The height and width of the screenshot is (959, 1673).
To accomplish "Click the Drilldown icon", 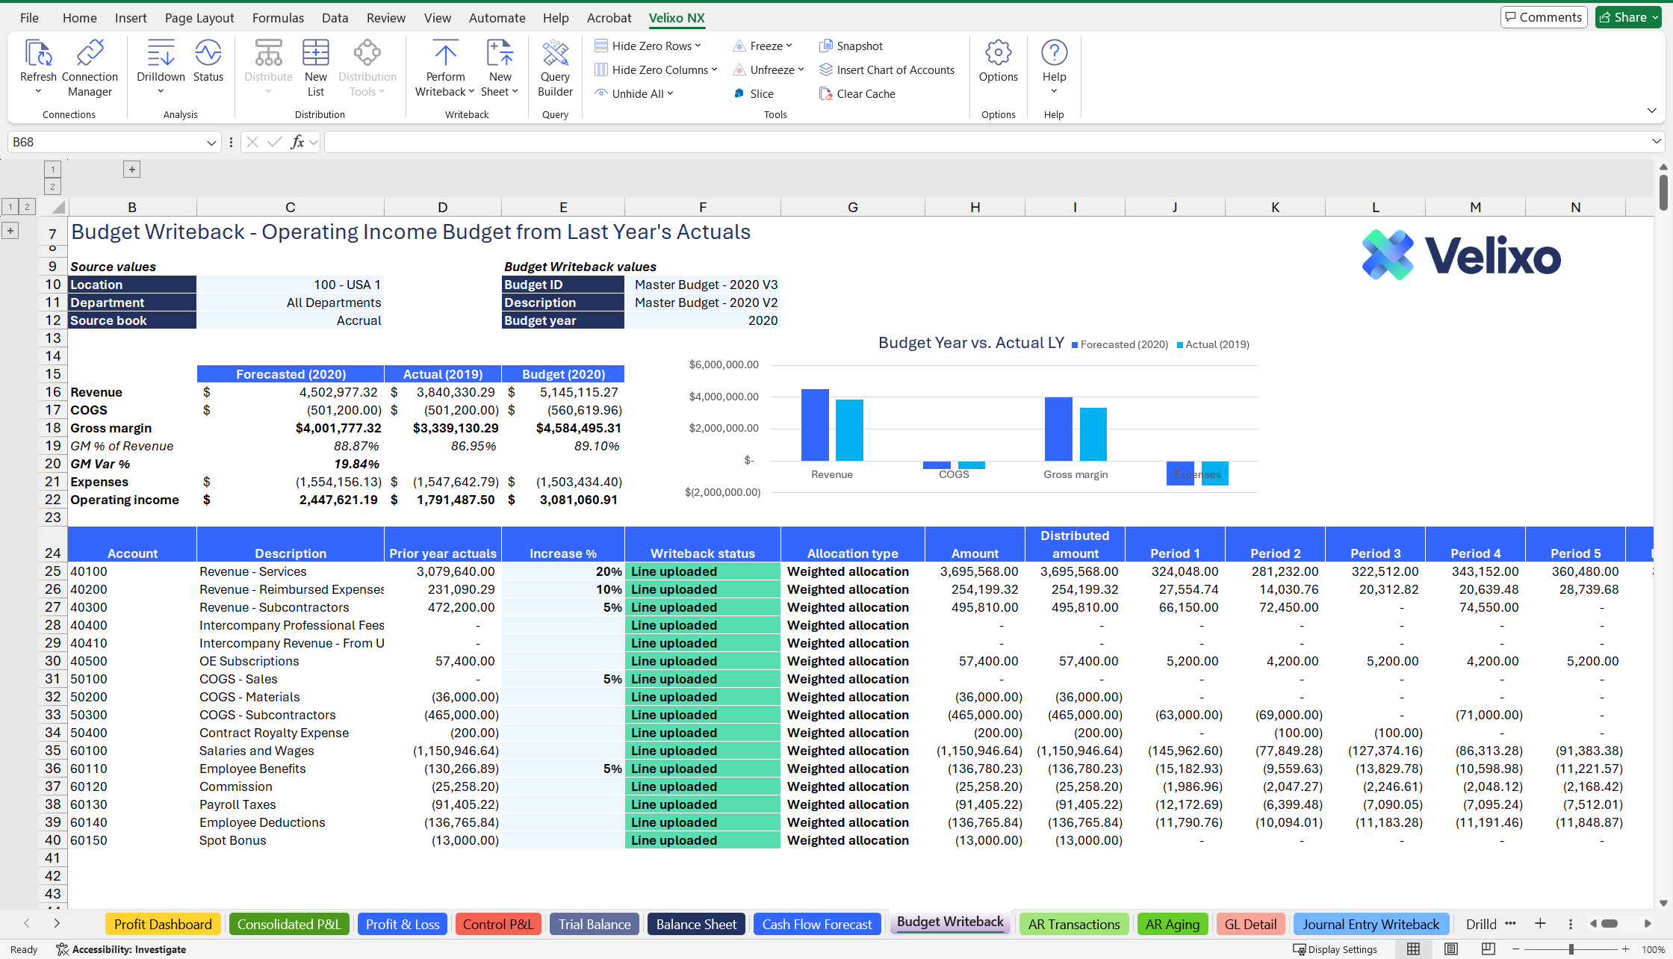I will pos(161,53).
